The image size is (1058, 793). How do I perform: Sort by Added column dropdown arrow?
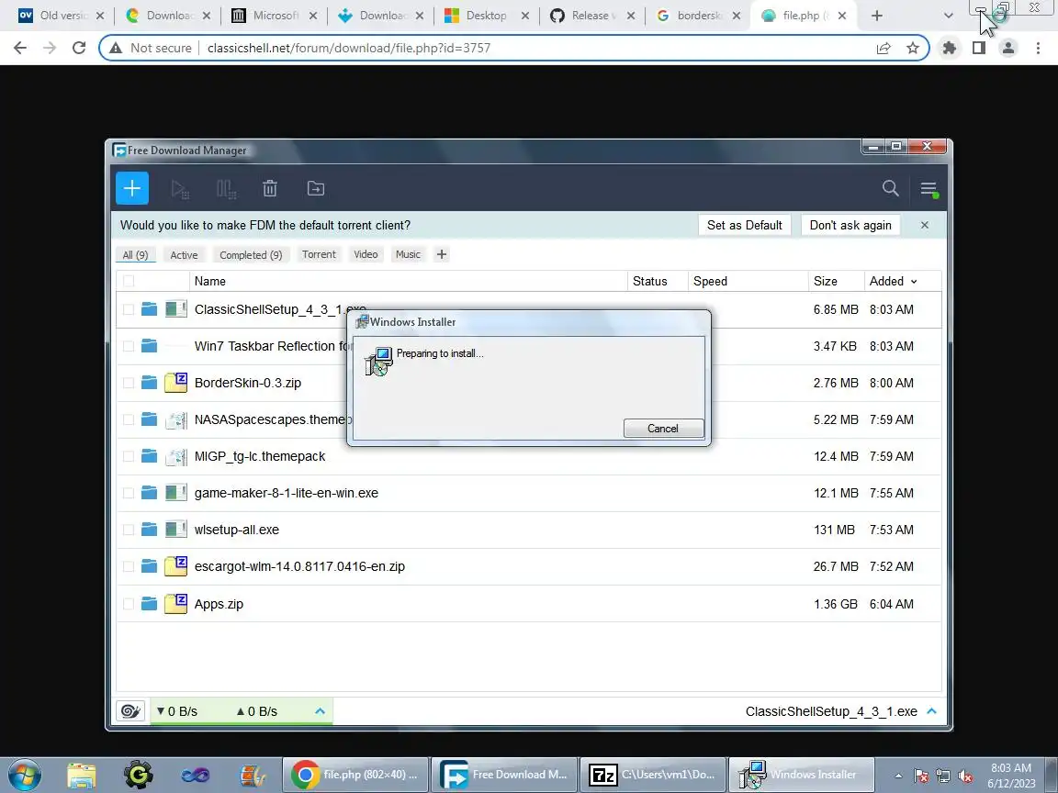coord(915,282)
